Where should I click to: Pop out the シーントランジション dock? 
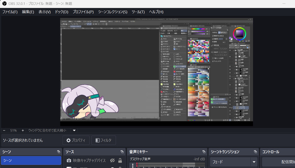(x=255, y=152)
